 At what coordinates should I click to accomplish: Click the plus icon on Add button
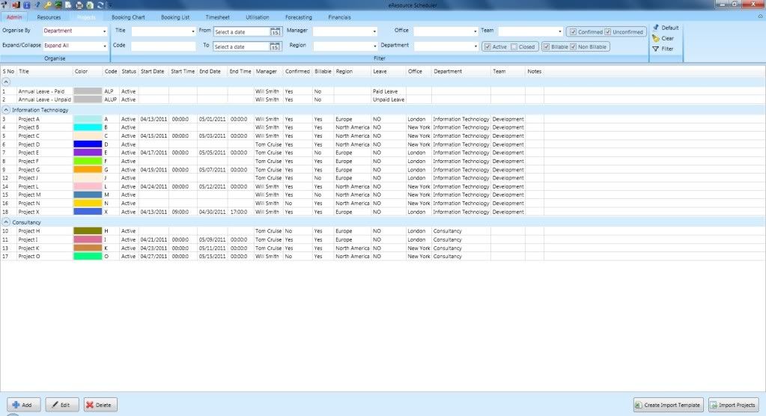click(16, 405)
